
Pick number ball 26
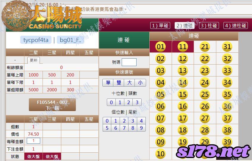tap(205, 106)
